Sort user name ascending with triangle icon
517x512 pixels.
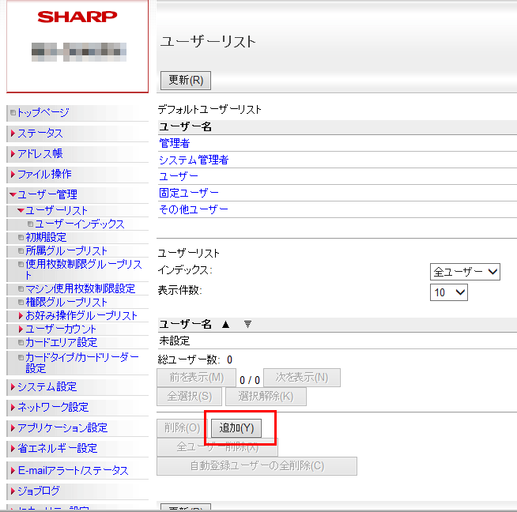[x=225, y=324]
